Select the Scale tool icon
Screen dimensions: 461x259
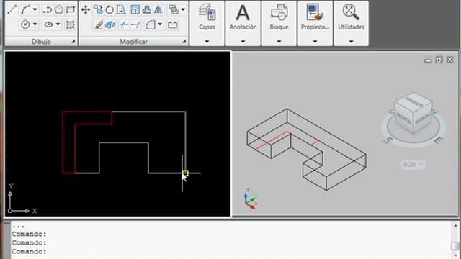135,9
